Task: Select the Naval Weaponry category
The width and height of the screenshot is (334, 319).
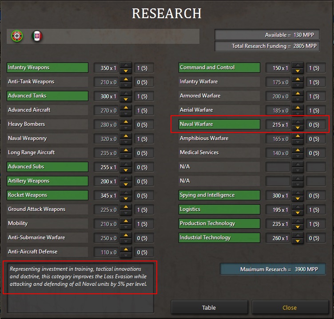Action: 47,139
